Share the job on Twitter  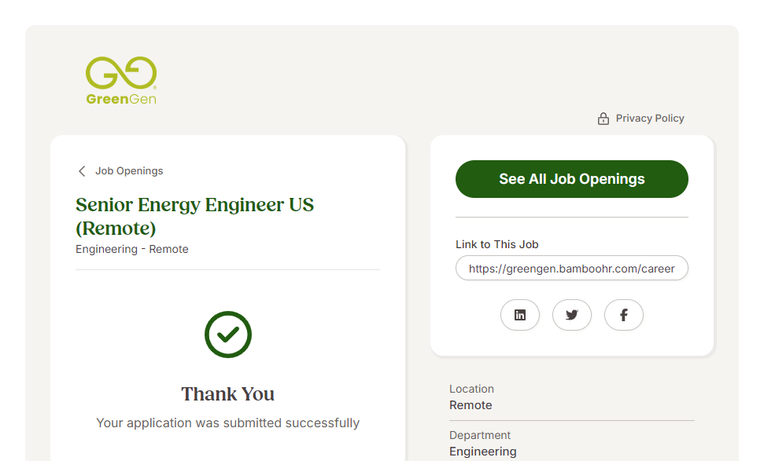[x=572, y=315]
